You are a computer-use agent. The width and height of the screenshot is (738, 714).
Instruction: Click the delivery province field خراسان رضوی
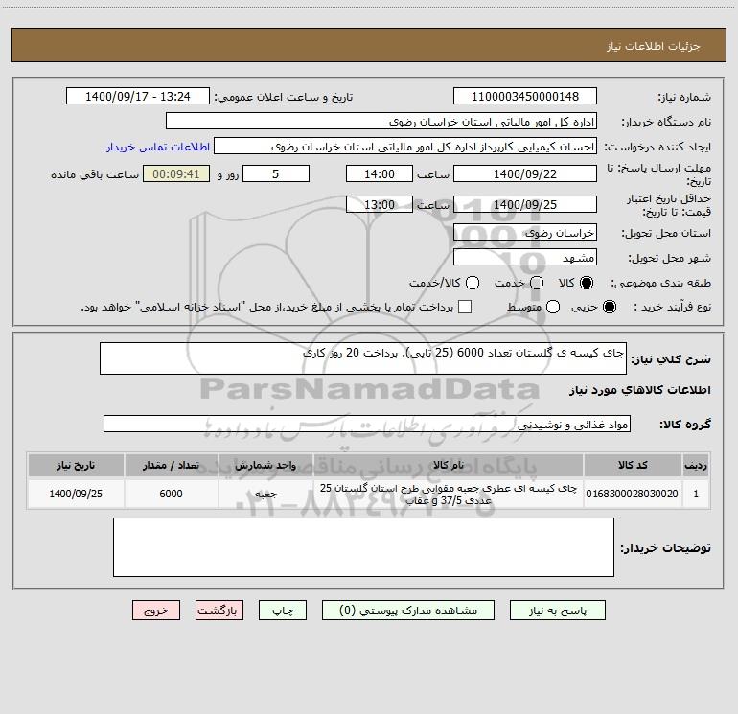(525, 232)
